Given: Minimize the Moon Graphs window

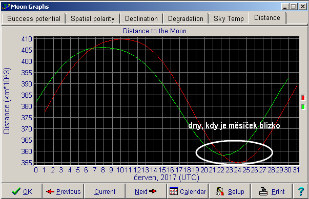Looking at the screenshot, I should [285, 7].
